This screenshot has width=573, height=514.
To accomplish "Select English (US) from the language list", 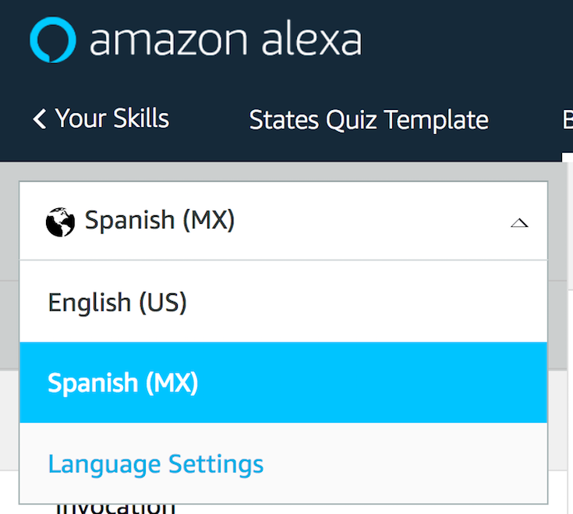I will [117, 302].
